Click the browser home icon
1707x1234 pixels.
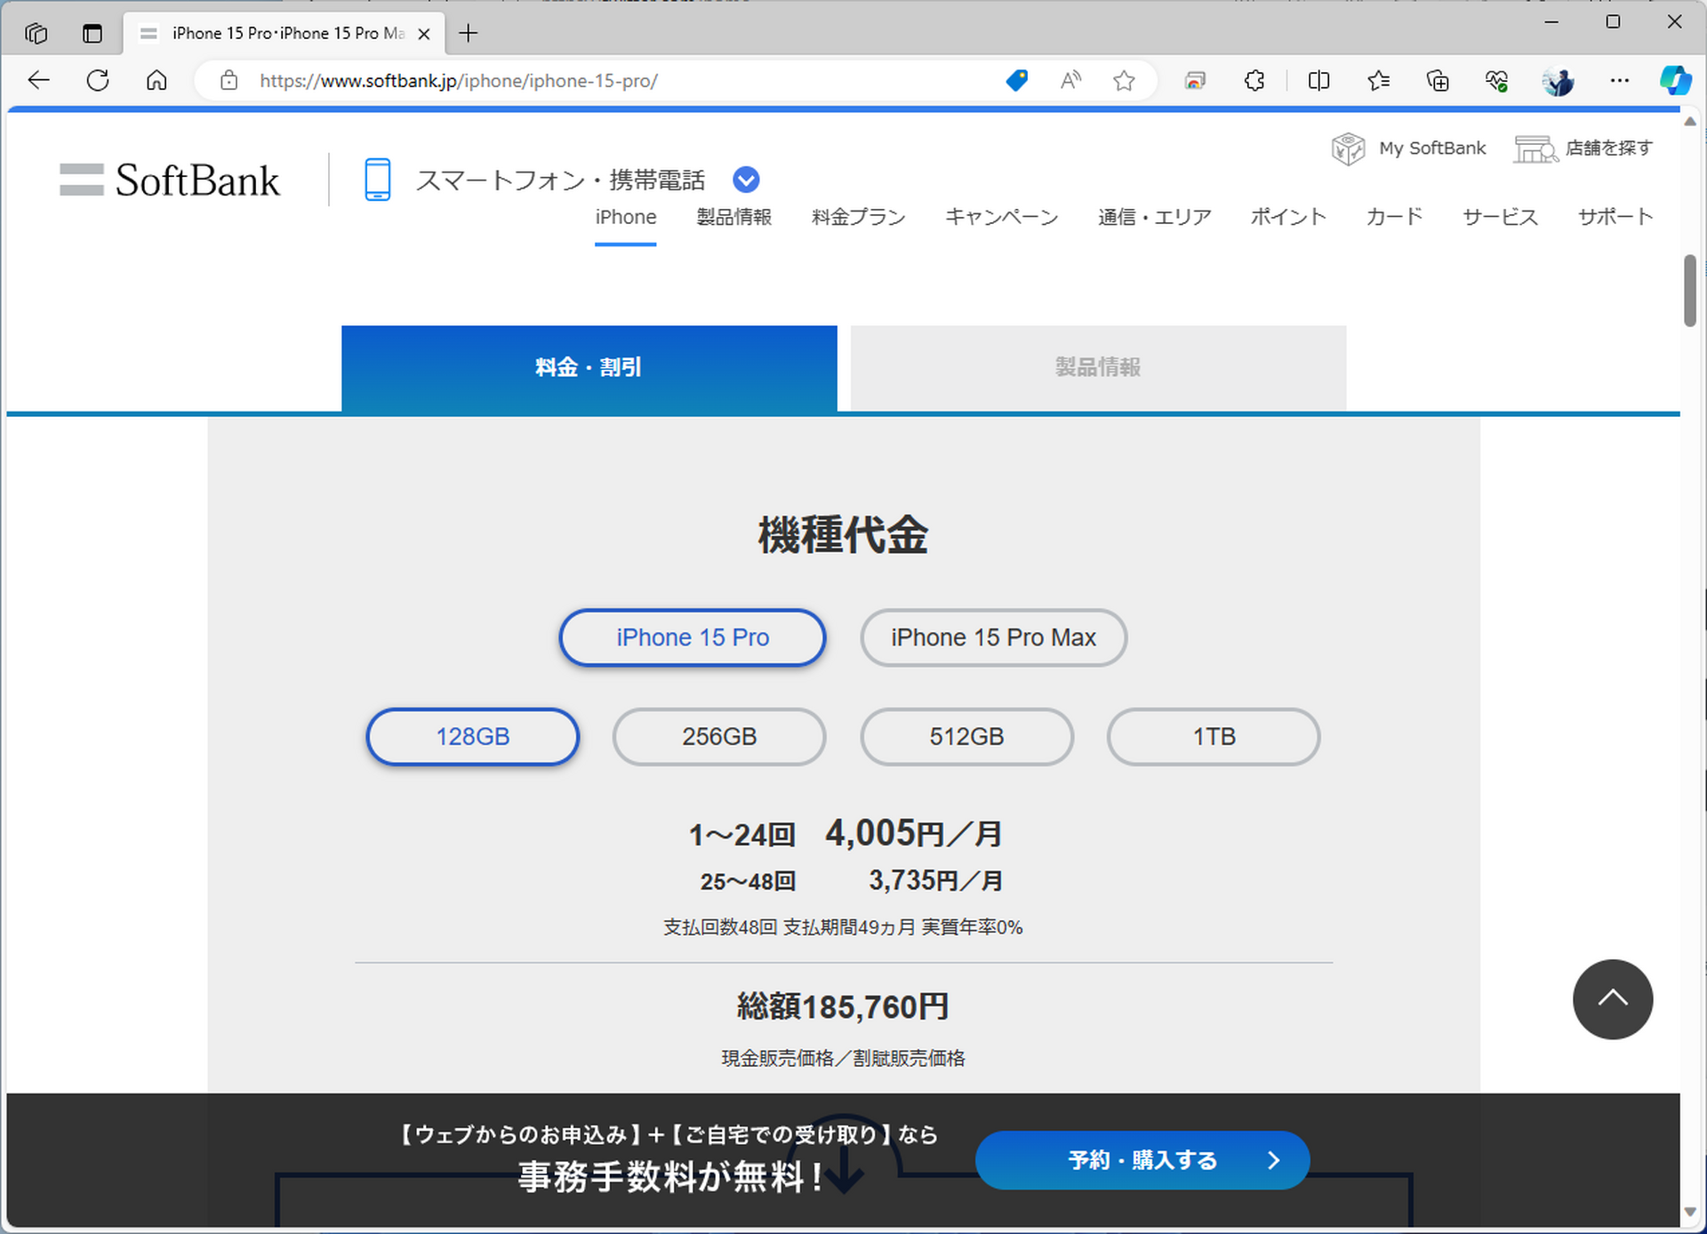[156, 80]
